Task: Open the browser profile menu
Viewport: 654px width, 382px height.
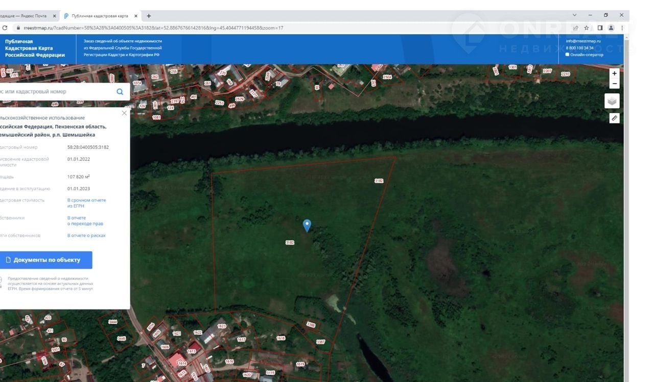Action: point(611,28)
